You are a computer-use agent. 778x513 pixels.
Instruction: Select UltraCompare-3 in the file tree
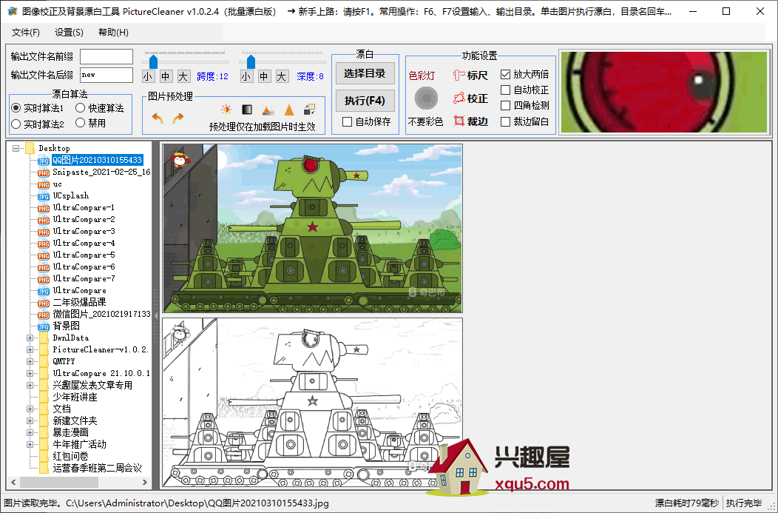pos(84,232)
